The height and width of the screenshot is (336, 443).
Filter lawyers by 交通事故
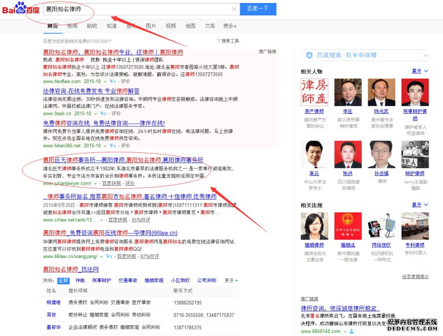pyautogui.click(x=128, y=281)
